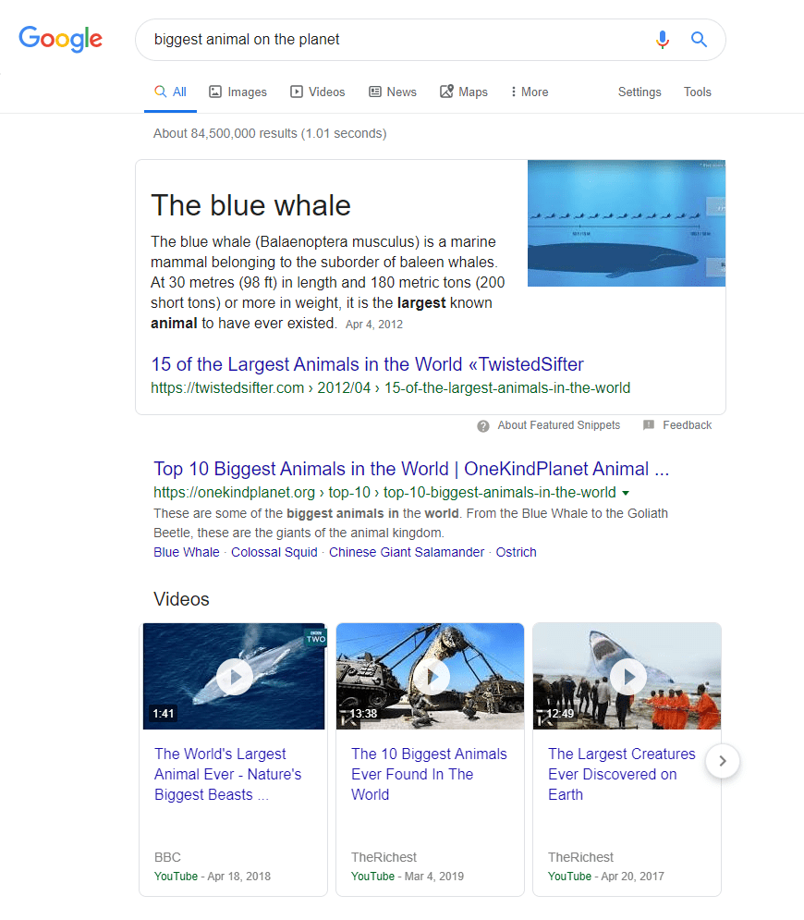The height and width of the screenshot is (920, 804).
Task: Play the BBC World's Largest Animal video
Action: pyautogui.click(x=235, y=677)
